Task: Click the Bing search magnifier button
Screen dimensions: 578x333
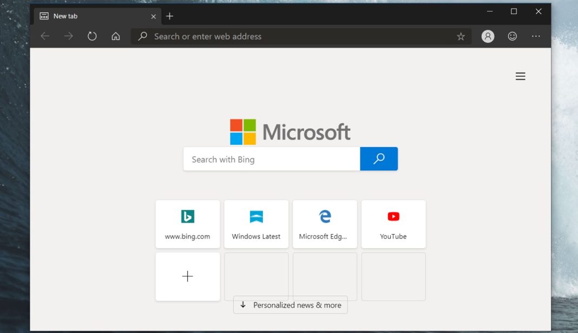Action: pyautogui.click(x=378, y=159)
